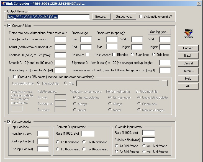Open the Help button
The width and height of the screenshot is (203, 162).
click(x=188, y=79)
